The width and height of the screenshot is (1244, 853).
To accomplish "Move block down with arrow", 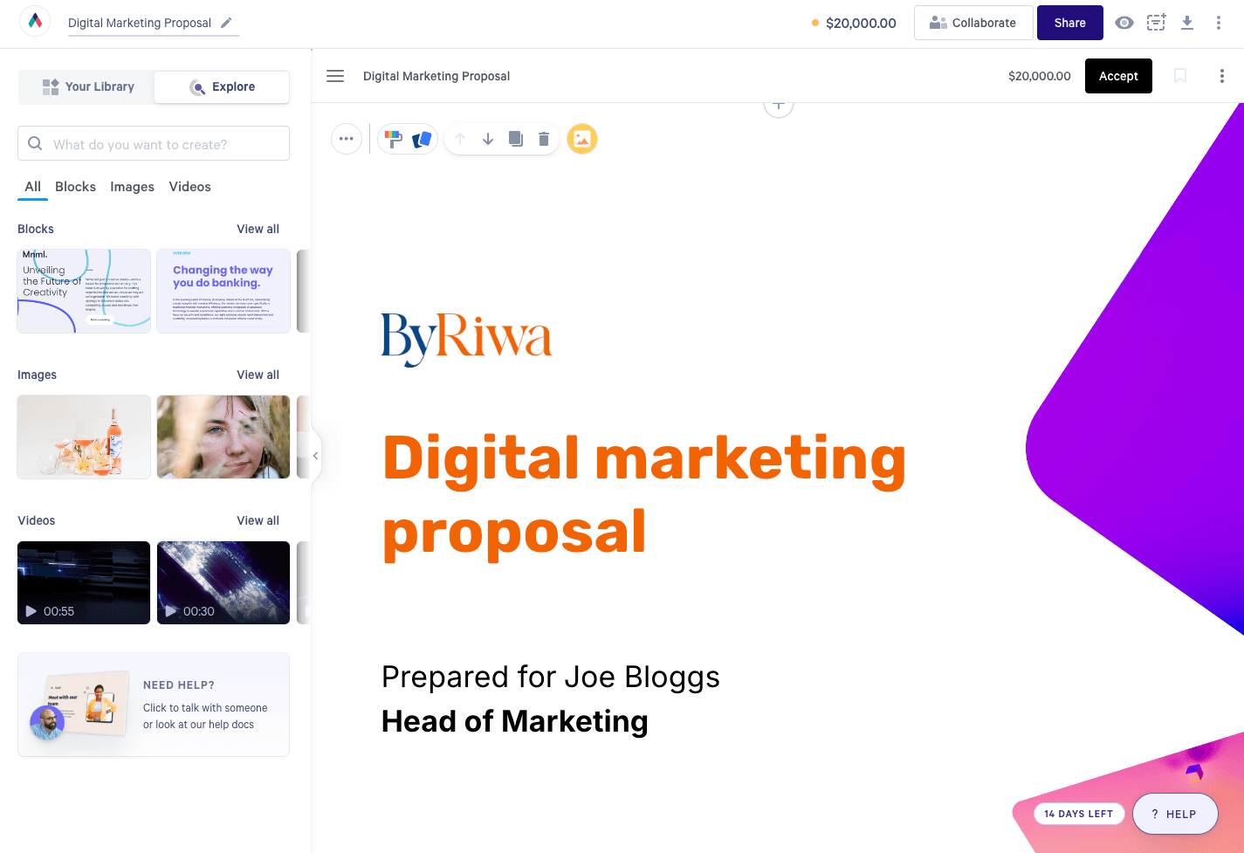I will pyautogui.click(x=488, y=138).
